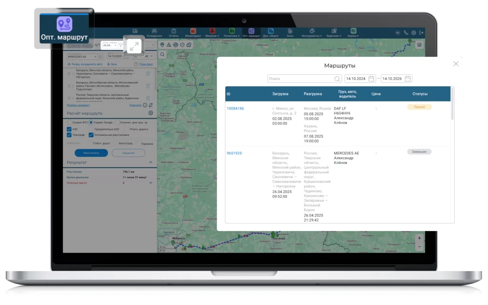Open the MERCEDES AE vehicle dropdown
Screen dimensions: 488x305
click(82, 56)
